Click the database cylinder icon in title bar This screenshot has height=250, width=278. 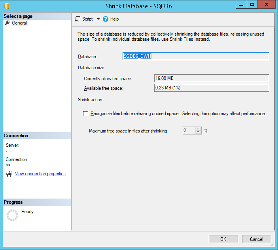point(7,6)
